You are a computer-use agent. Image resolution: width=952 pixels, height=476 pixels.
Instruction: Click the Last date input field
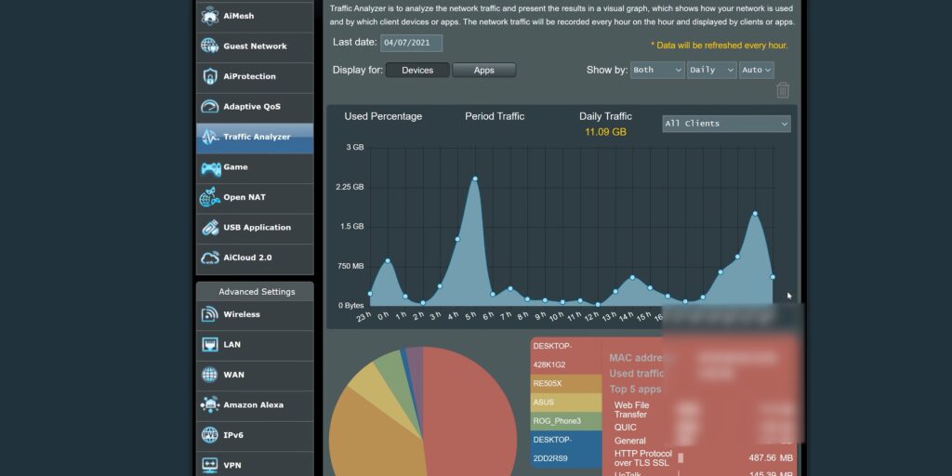click(411, 43)
